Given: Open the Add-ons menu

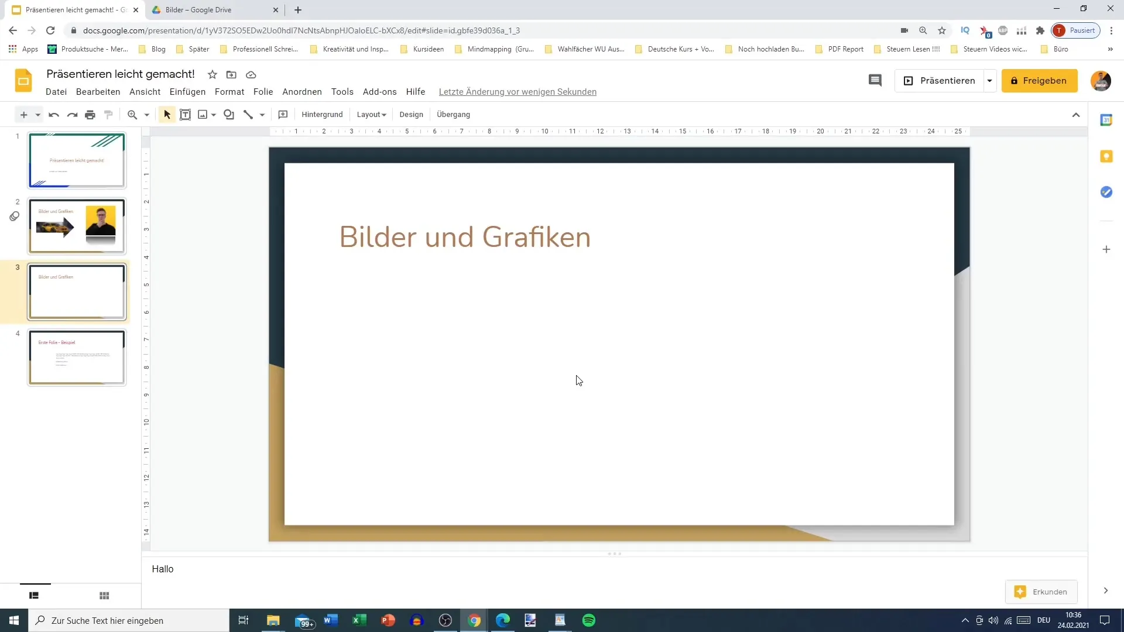Looking at the screenshot, I should pos(379,92).
